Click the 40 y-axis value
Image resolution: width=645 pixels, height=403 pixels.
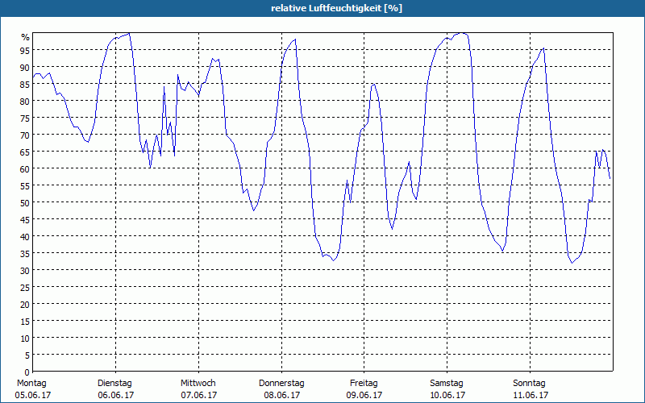tap(25, 236)
